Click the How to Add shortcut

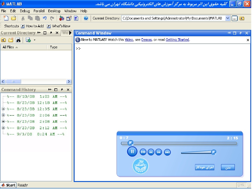pos(33,26)
